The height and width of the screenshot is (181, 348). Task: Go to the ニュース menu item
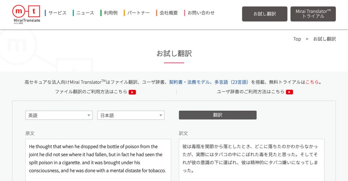coord(85,13)
